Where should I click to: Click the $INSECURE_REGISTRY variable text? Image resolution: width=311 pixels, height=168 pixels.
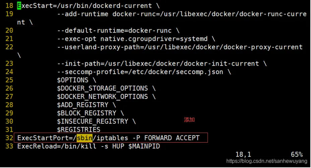[x=92, y=121]
